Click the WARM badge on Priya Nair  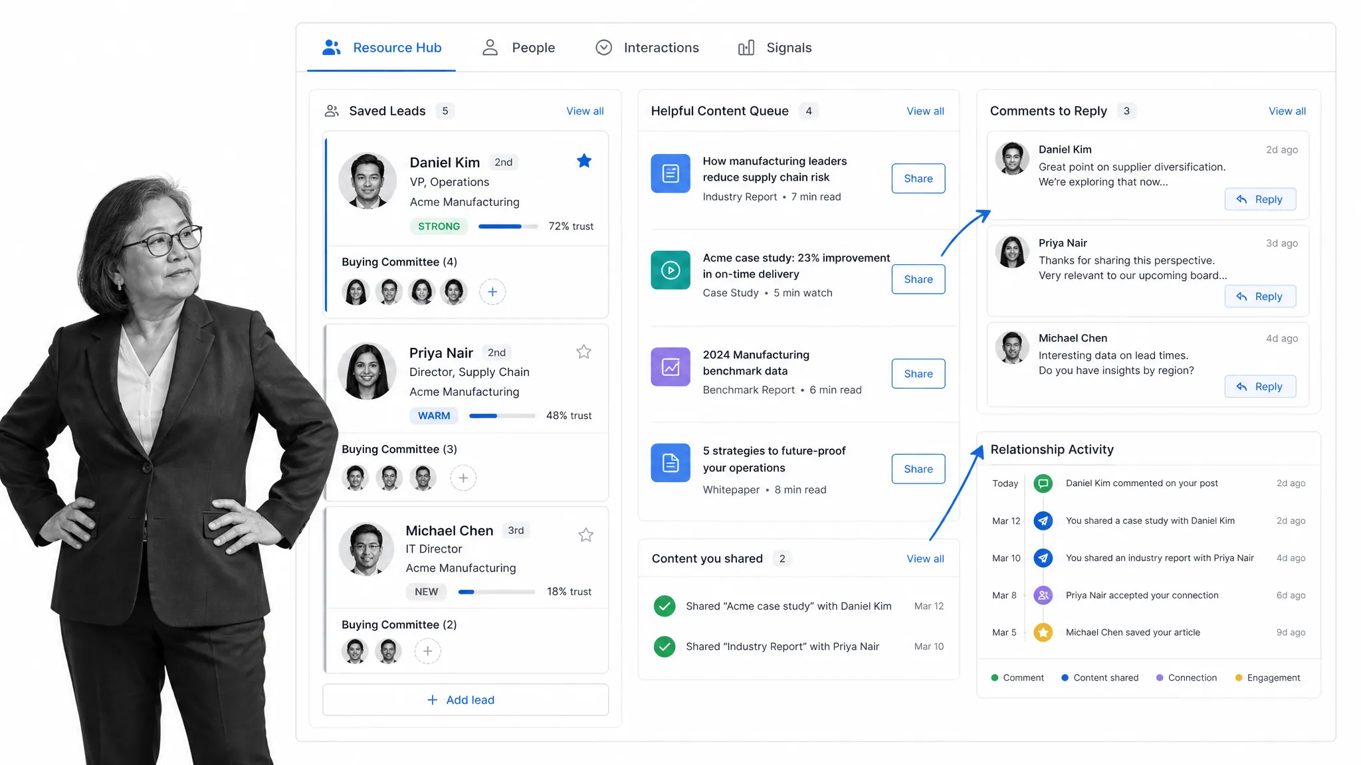434,416
